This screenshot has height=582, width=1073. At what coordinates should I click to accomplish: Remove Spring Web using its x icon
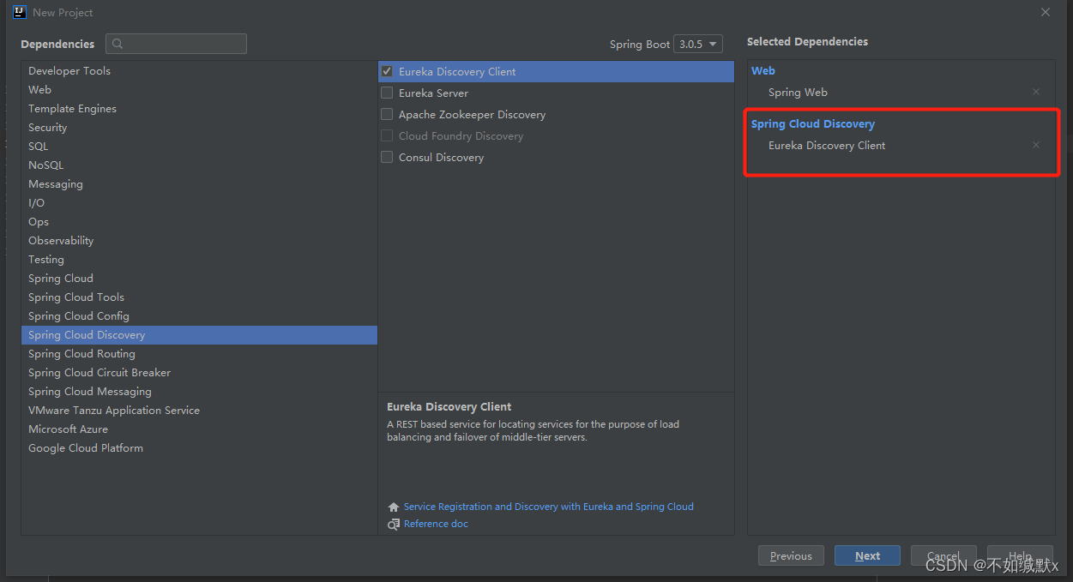tap(1036, 92)
